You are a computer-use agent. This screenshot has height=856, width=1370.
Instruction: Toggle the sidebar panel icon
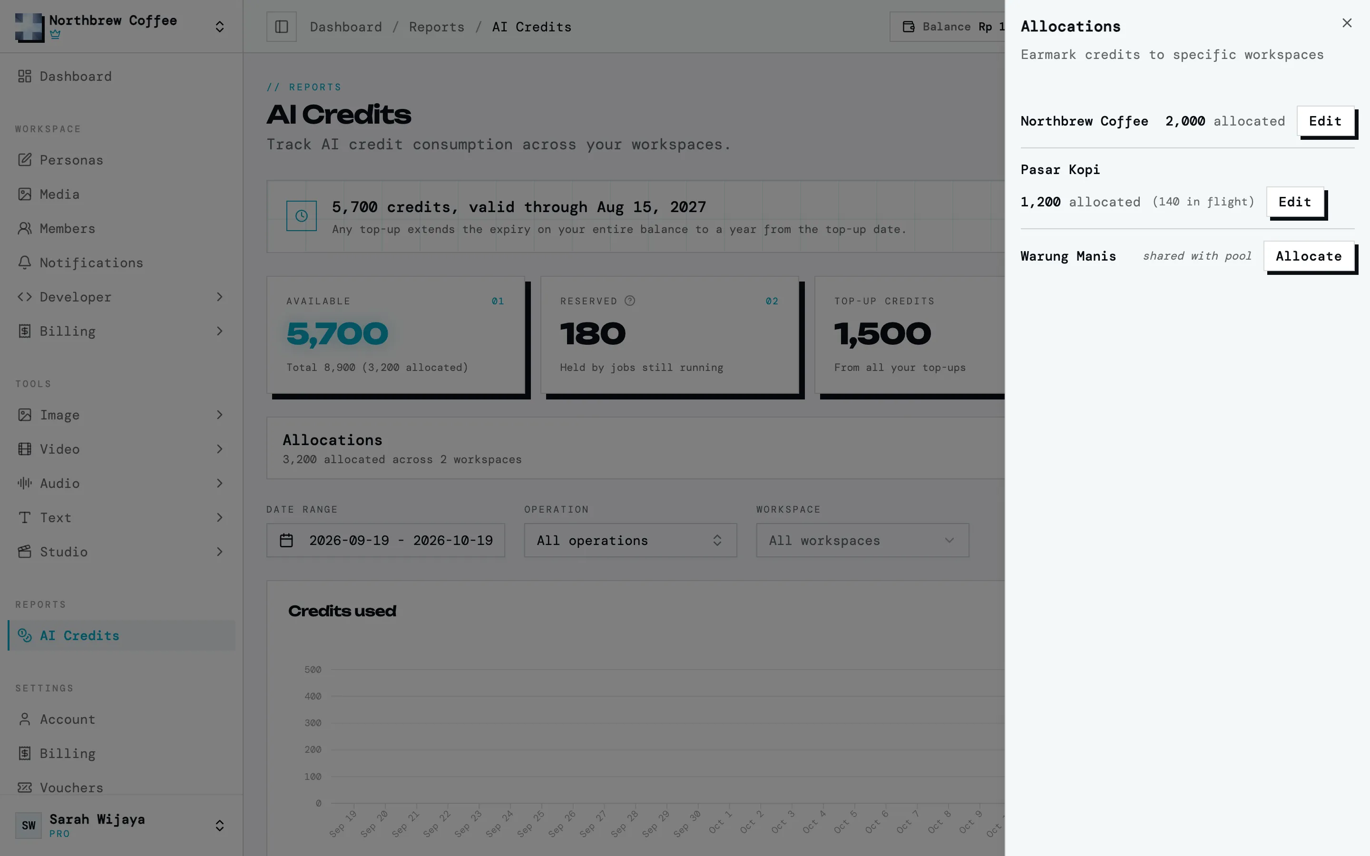click(x=281, y=27)
